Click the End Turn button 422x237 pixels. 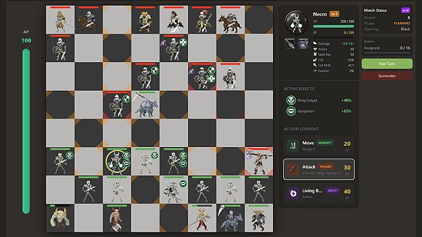387,63
